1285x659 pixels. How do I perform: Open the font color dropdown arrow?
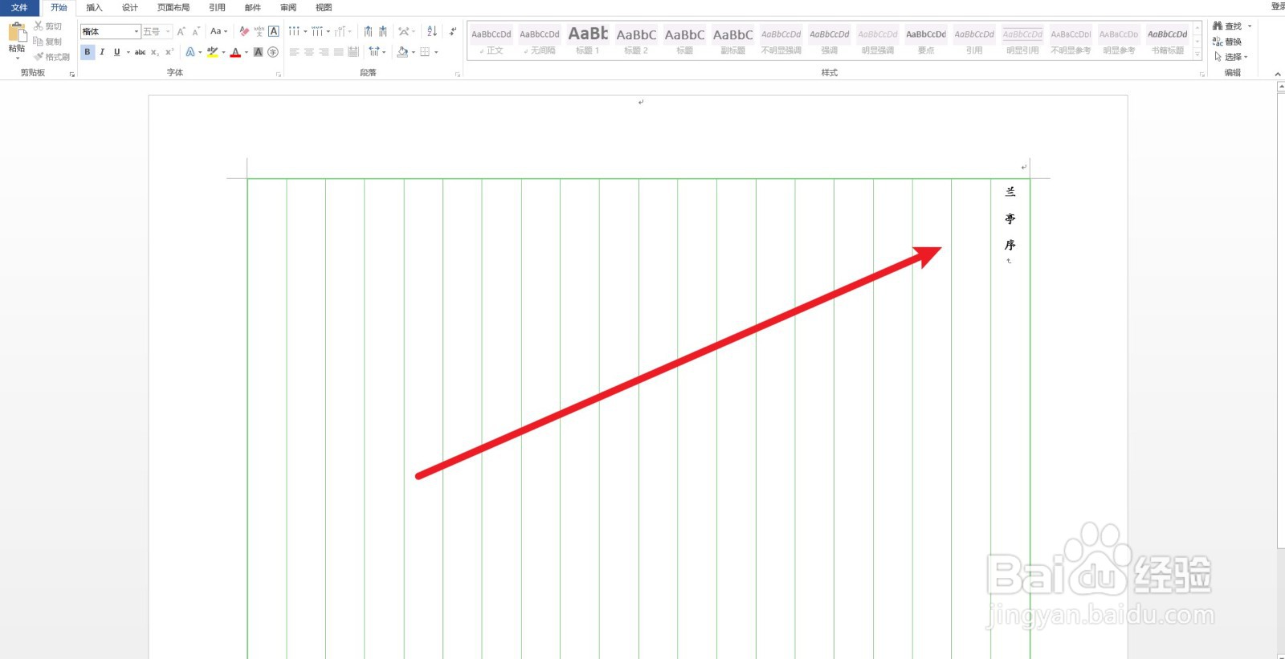[x=247, y=52]
